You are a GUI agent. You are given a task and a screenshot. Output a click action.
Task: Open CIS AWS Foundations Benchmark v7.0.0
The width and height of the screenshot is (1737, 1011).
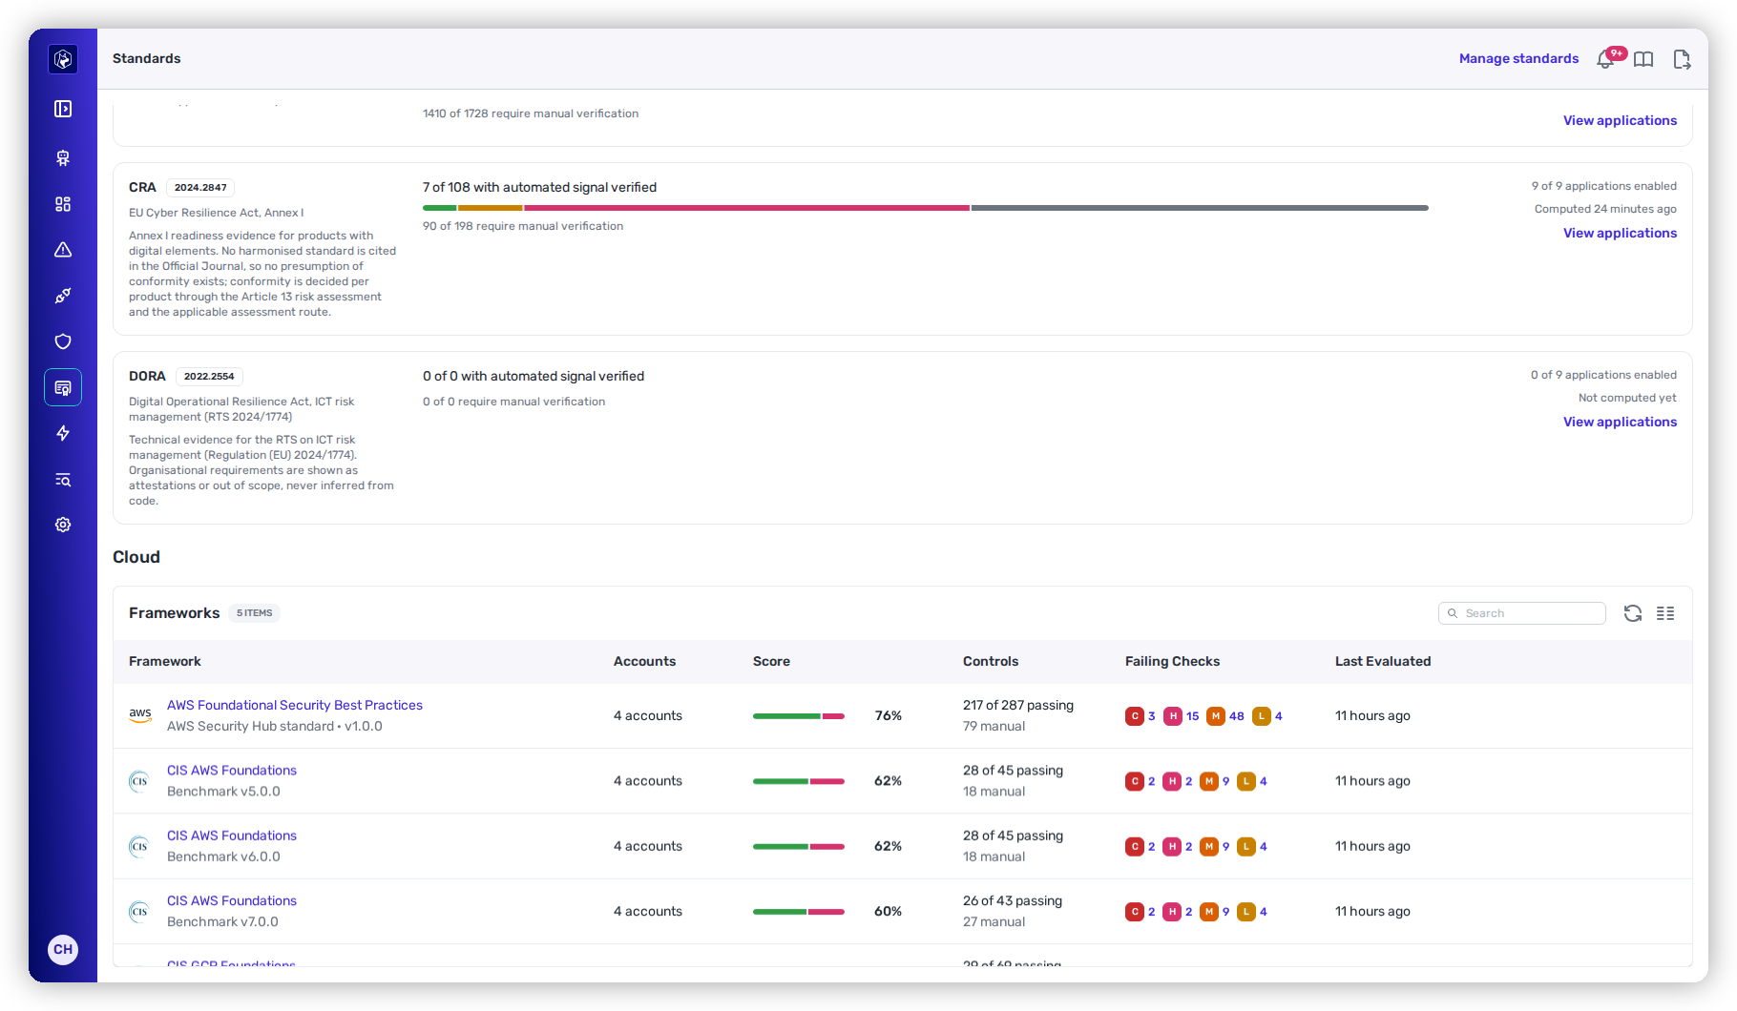click(x=232, y=900)
